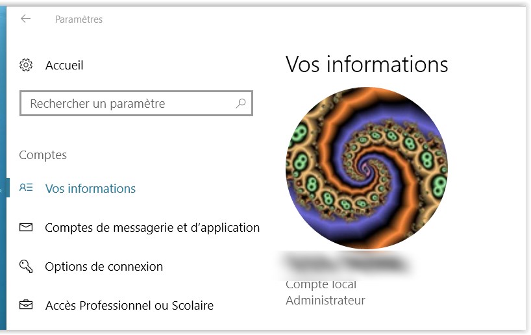Click the Administrateur label
Image resolution: width=531 pixels, height=335 pixels.
(325, 300)
